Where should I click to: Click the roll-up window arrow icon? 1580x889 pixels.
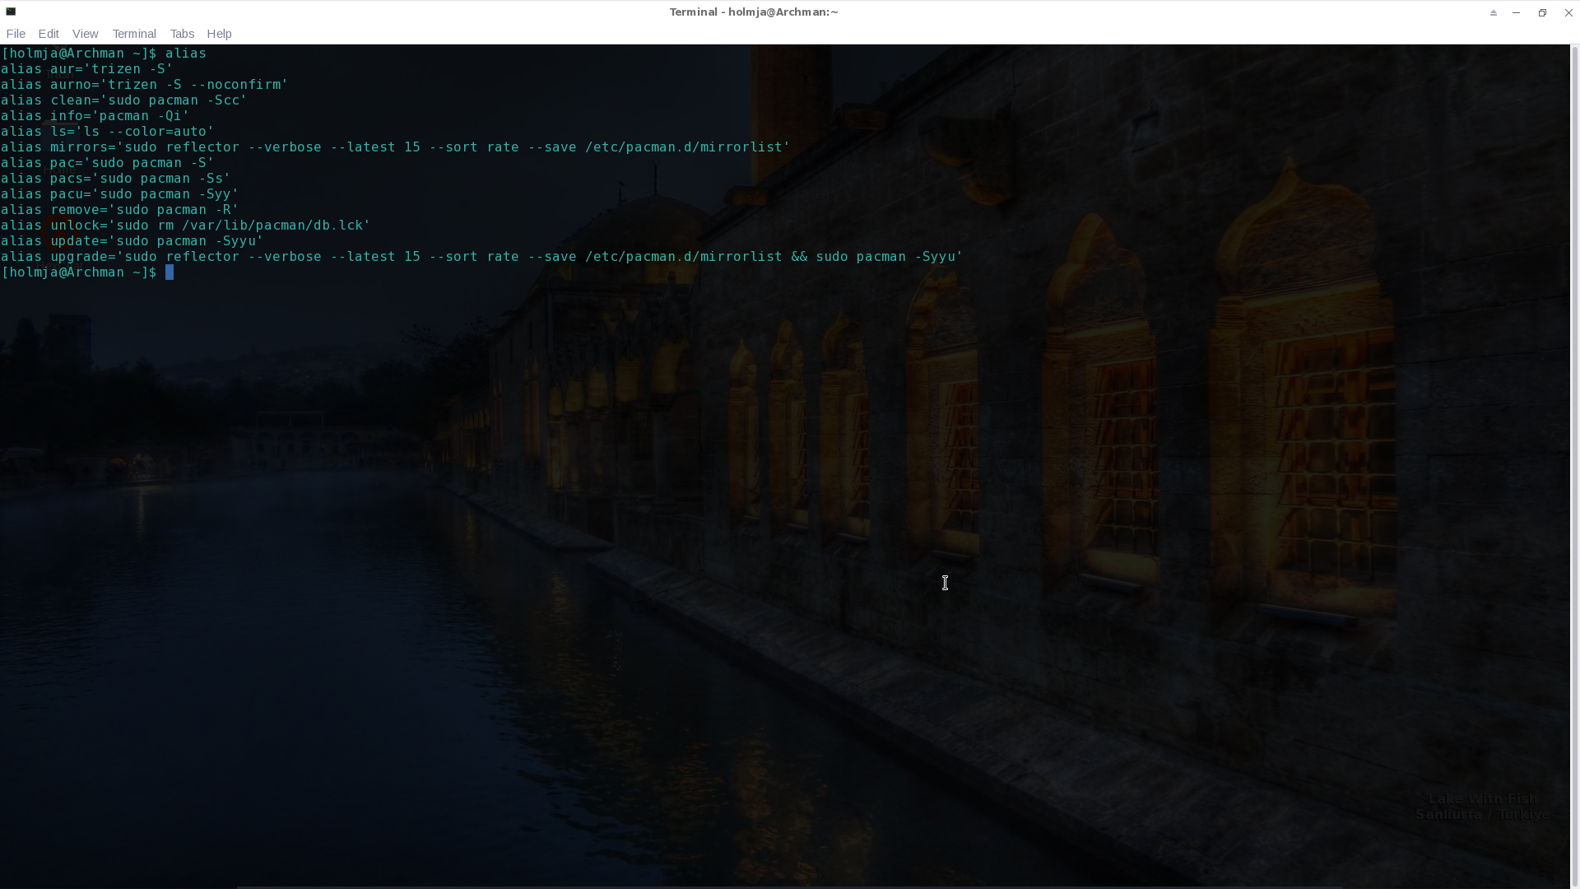1494,12
